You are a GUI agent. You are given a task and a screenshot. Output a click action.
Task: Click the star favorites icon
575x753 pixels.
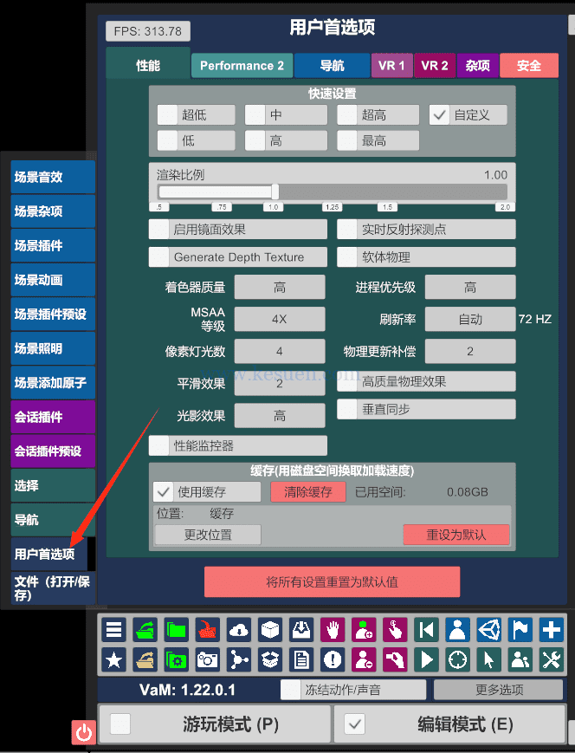pos(113,659)
